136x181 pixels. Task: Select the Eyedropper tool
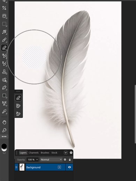[x=4, y=111]
